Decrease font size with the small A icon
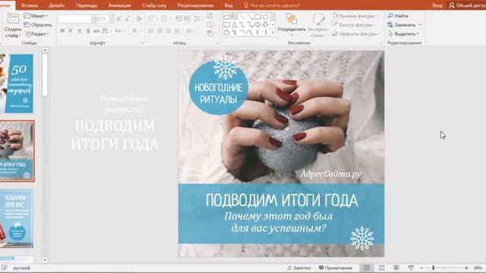This screenshot has height=273, width=486. coord(128,19)
